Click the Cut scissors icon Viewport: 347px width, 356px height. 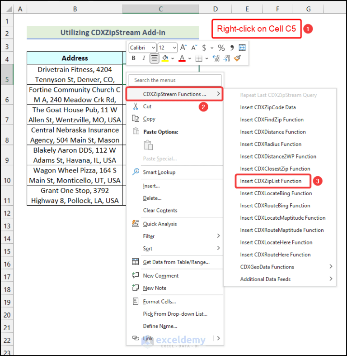pyautogui.click(x=136, y=106)
